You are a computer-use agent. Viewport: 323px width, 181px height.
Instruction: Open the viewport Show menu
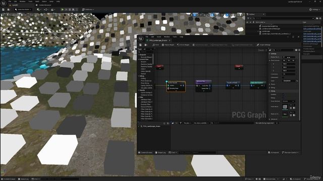tap(31, 15)
